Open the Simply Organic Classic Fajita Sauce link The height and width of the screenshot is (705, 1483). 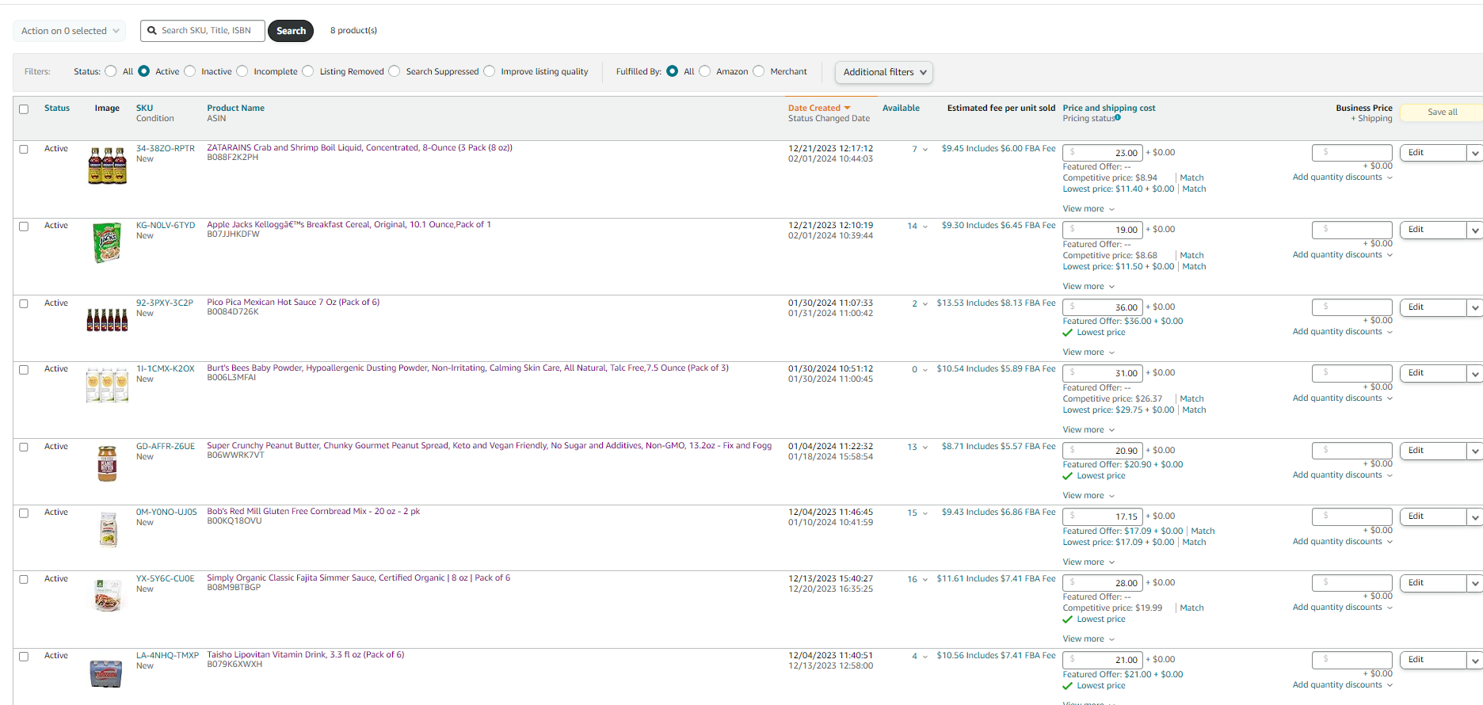[x=358, y=578]
